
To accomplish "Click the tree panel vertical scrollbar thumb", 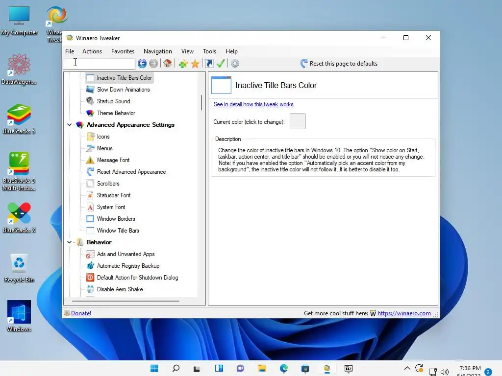I will coord(201,102).
